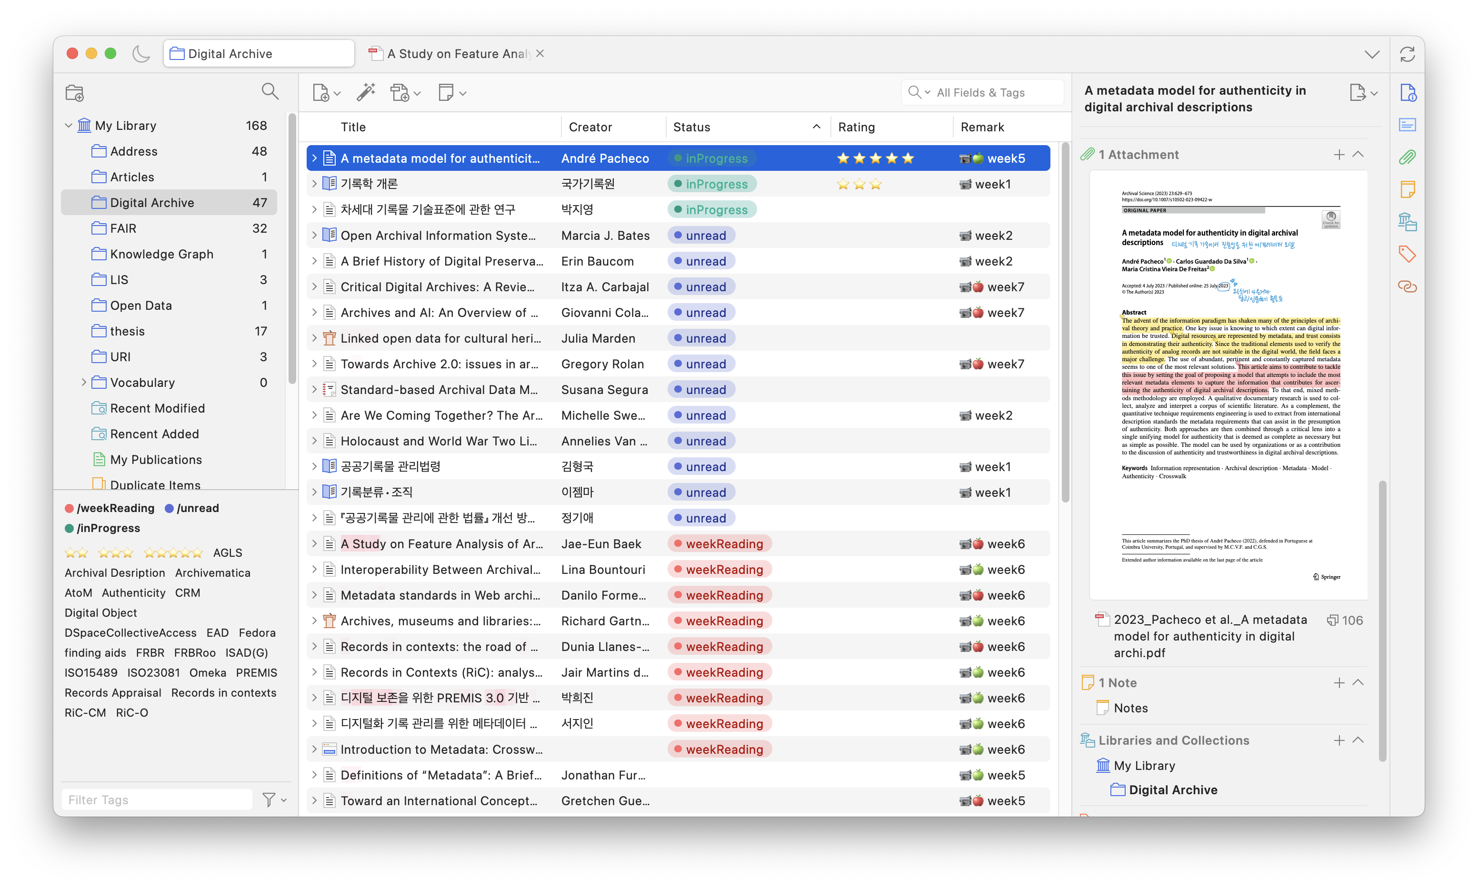Click the items list vertical scrollbar
1478x887 pixels.
(x=1065, y=323)
